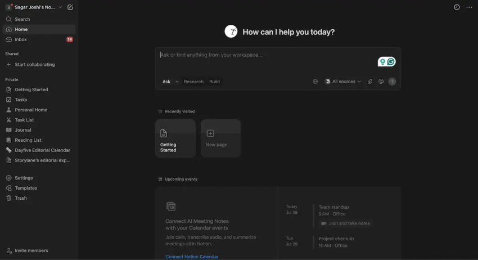Go to Home in the sidebar
Viewport: 478px width, 260px height.
click(x=39, y=29)
